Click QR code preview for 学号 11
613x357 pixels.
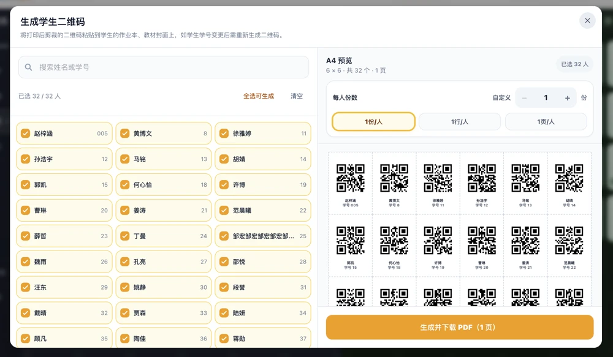438,178
